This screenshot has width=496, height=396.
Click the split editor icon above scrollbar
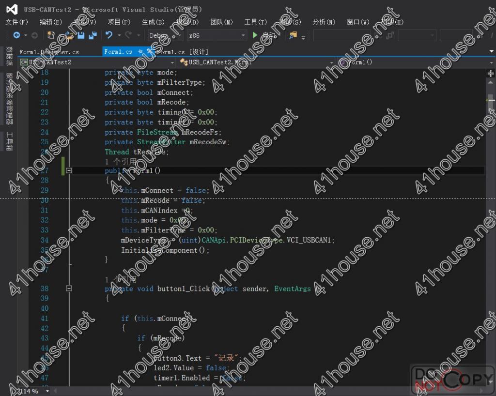point(490,73)
